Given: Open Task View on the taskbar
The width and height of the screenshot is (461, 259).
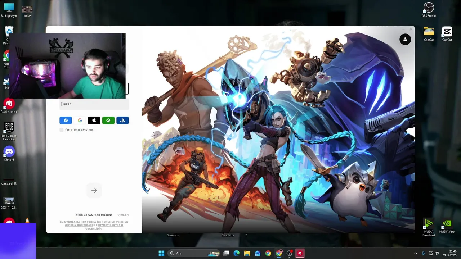Looking at the screenshot, I should 226,253.
